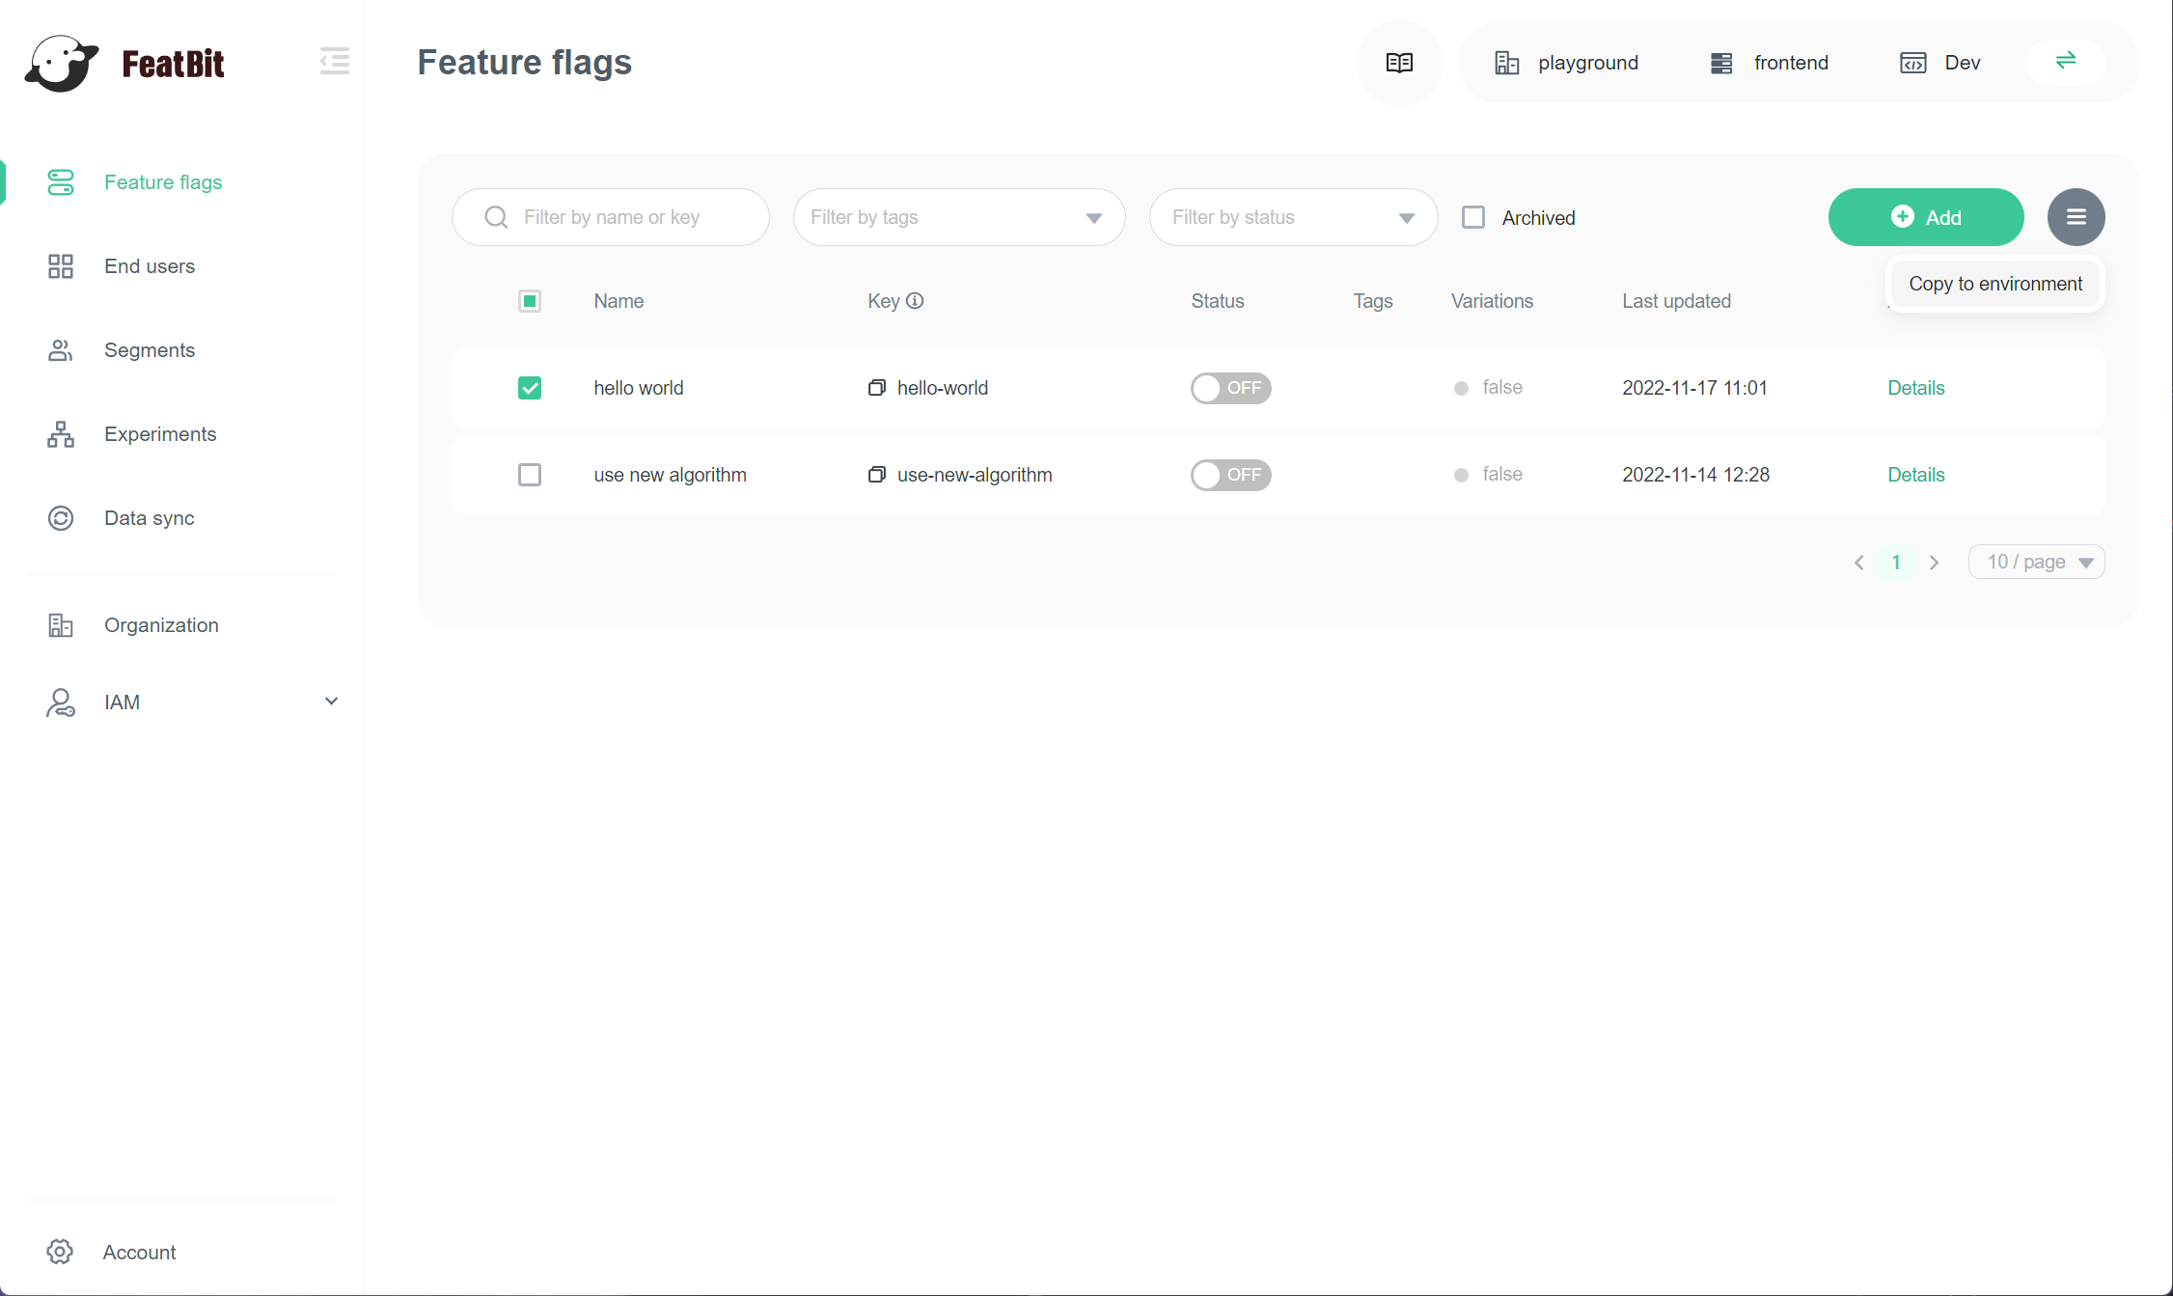Select Copy to environment menu option
2173x1296 pixels.
[x=1994, y=284]
